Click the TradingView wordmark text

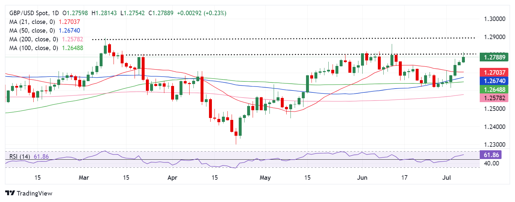(x=34, y=193)
